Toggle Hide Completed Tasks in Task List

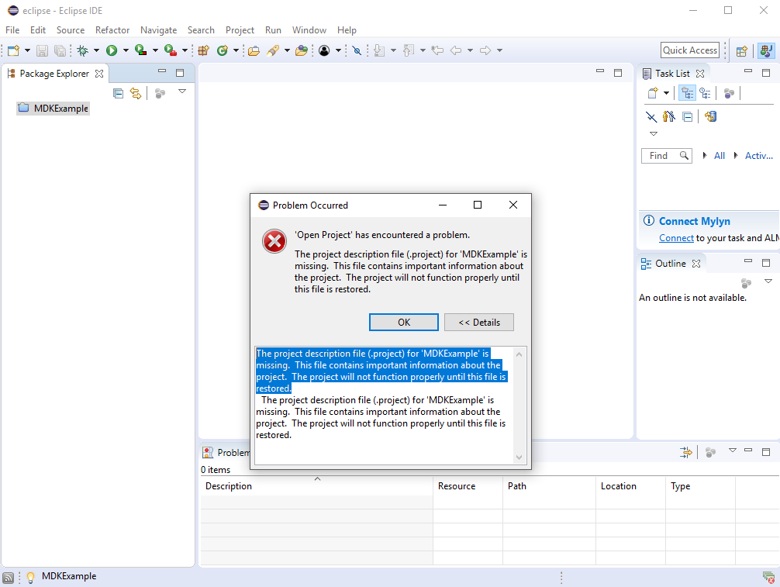pyautogui.click(x=651, y=117)
